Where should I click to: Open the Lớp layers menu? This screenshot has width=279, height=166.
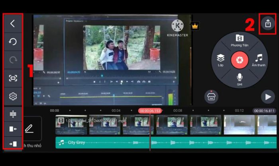pos(220,60)
